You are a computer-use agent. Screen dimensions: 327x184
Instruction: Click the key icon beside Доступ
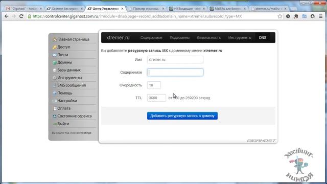[55, 47]
